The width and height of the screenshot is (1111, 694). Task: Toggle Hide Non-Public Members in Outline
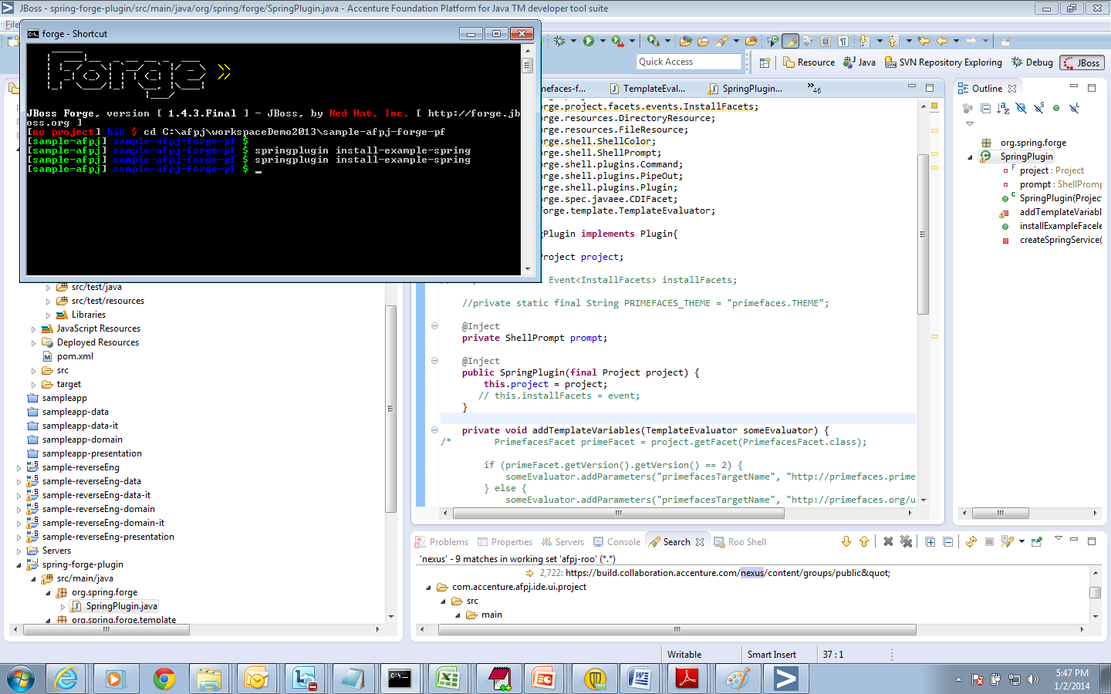(x=1056, y=108)
